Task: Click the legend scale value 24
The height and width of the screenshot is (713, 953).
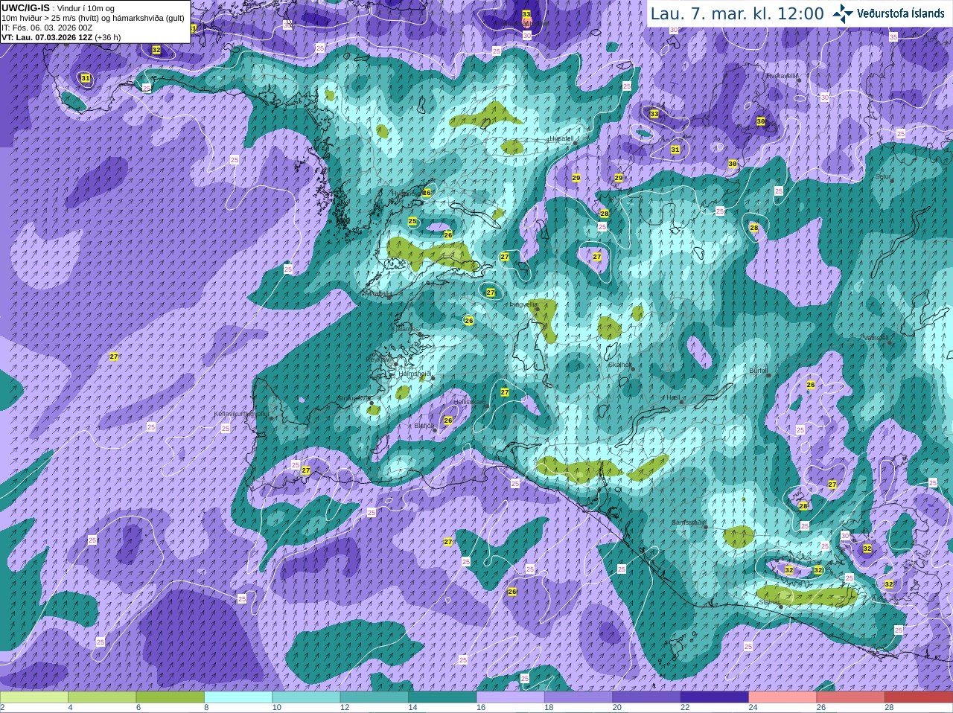Action: pos(753,708)
